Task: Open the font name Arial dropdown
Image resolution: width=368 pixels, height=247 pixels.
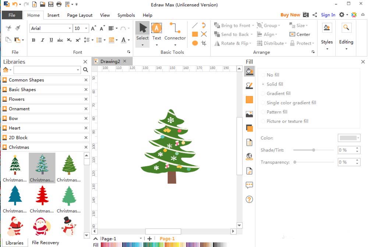Action: pyautogui.click(x=70, y=28)
